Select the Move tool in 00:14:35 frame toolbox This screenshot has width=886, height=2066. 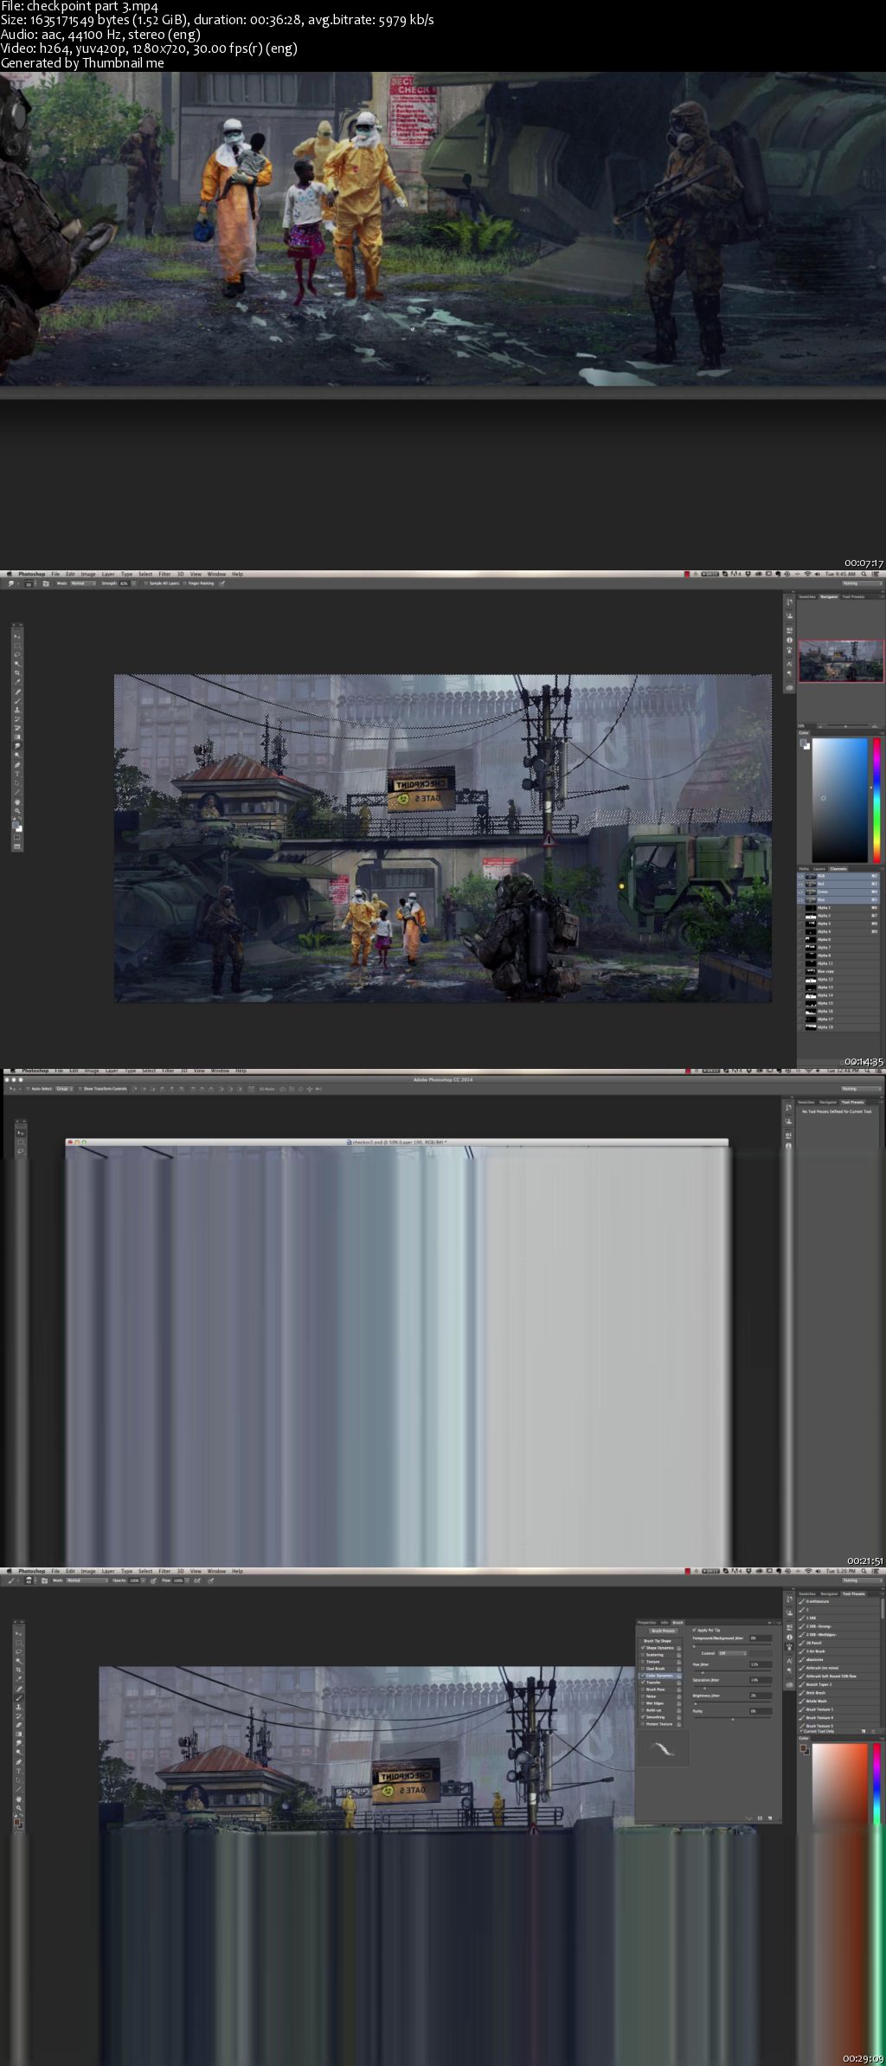(x=17, y=636)
